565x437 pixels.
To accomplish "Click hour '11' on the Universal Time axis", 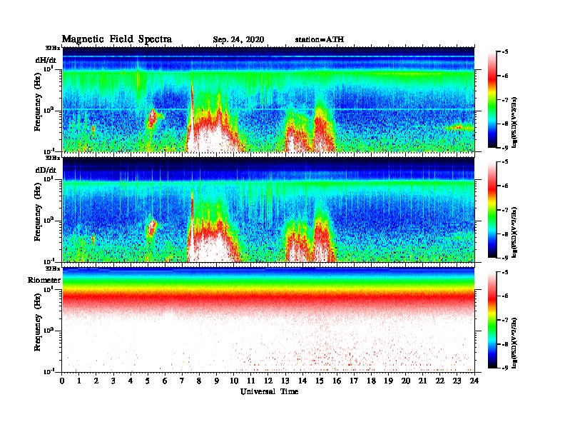I will click(251, 381).
